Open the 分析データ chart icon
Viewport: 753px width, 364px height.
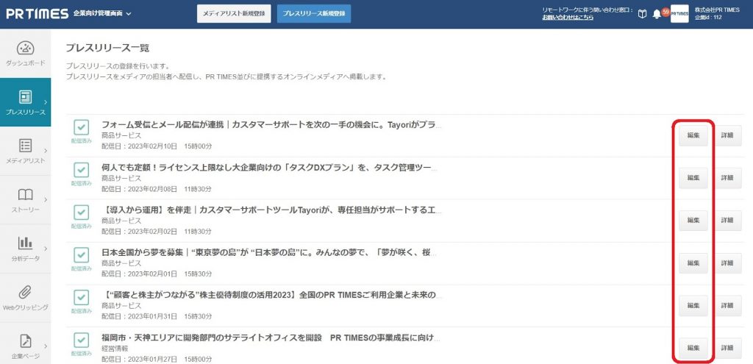(x=26, y=243)
